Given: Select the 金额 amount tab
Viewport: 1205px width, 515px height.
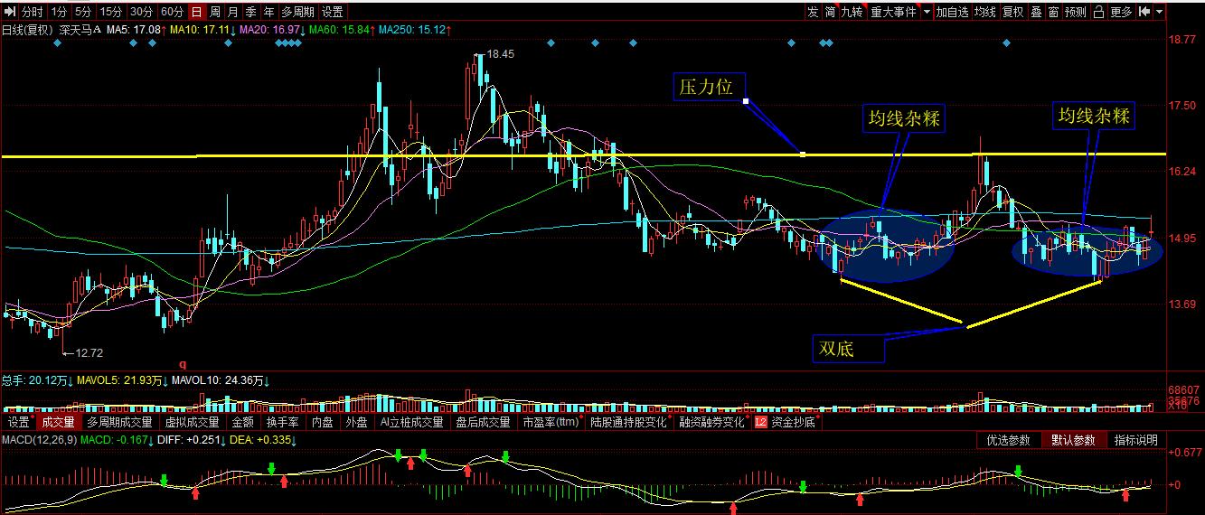Looking at the screenshot, I should pyautogui.click(x=243, y=422).
